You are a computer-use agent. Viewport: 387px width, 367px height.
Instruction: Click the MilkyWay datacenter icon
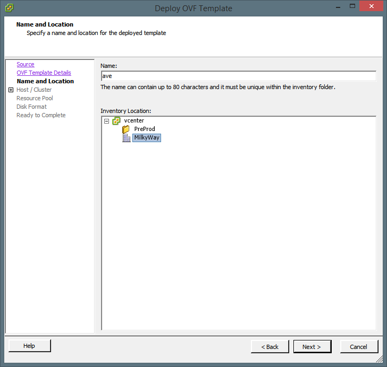click(x=126, y=138)
